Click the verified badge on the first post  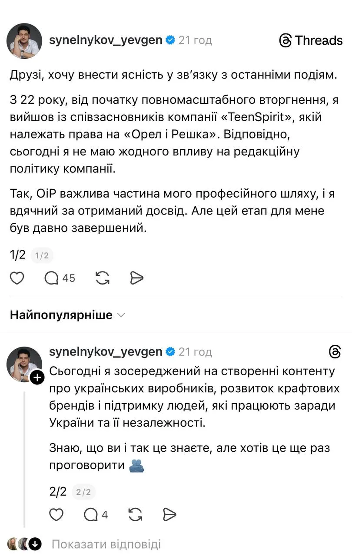point(169,40)
